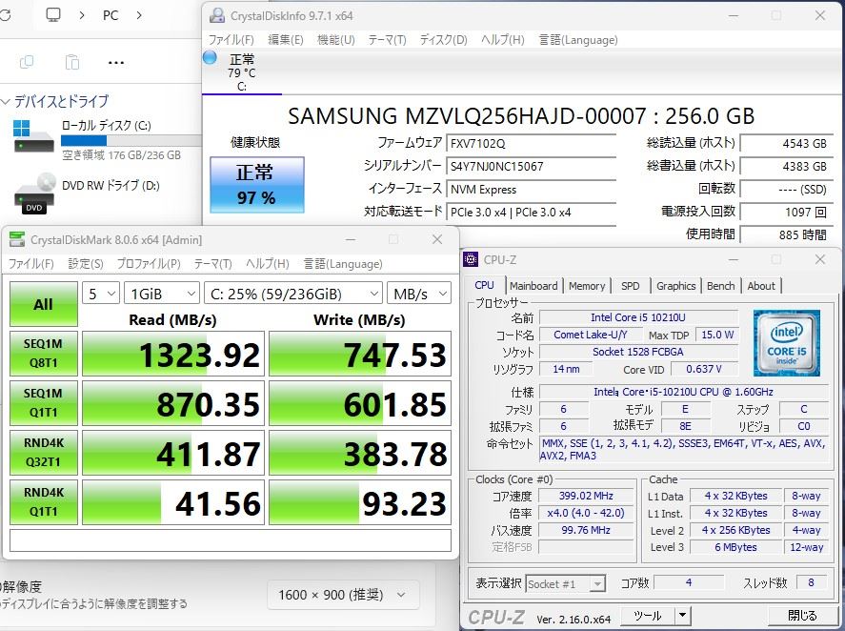Open CrystalDiskMark Language (言語) menu

point(343,264)
